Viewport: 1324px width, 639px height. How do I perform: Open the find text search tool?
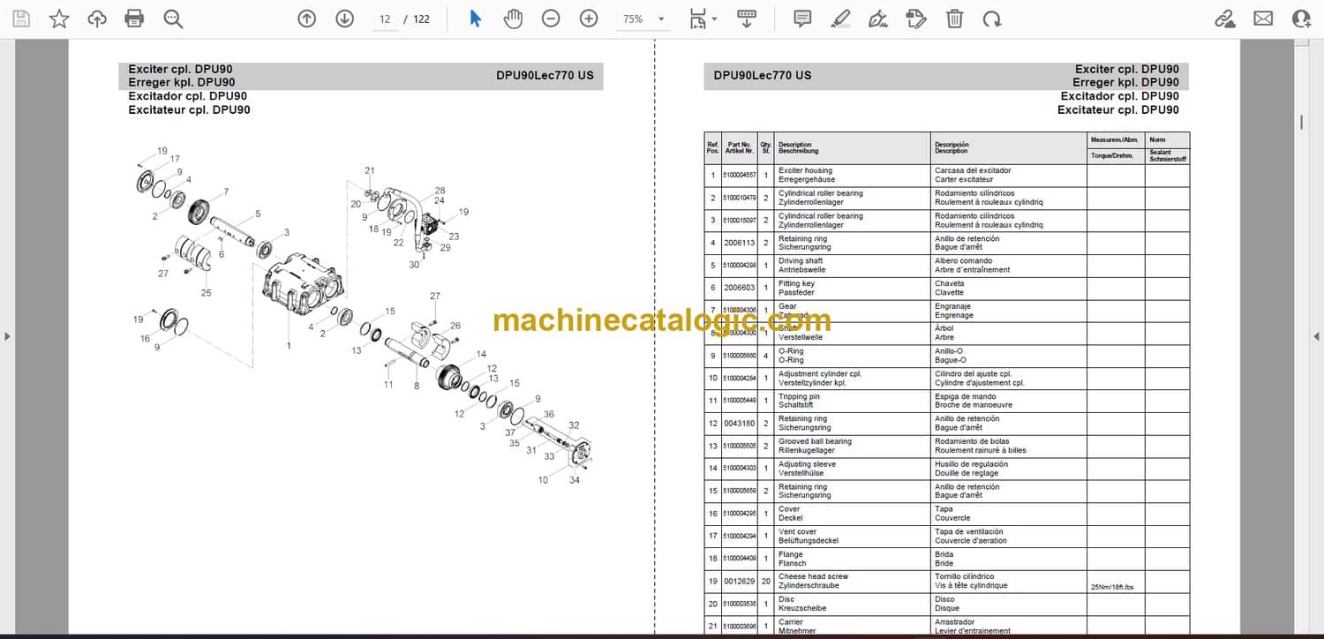[x=173, y=19]
